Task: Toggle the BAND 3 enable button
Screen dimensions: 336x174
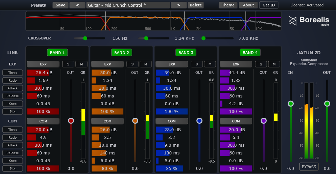Action: 186,53
